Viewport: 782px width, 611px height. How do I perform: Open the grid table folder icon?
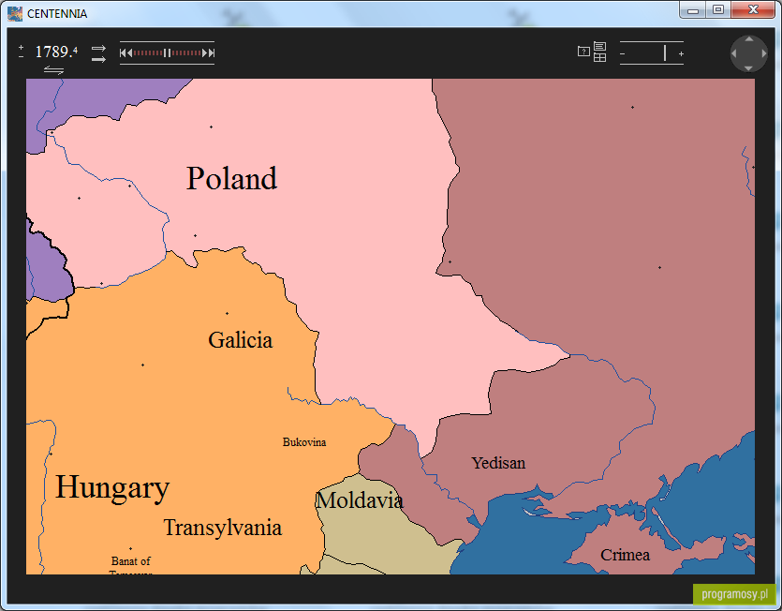[x=599, y=57]
